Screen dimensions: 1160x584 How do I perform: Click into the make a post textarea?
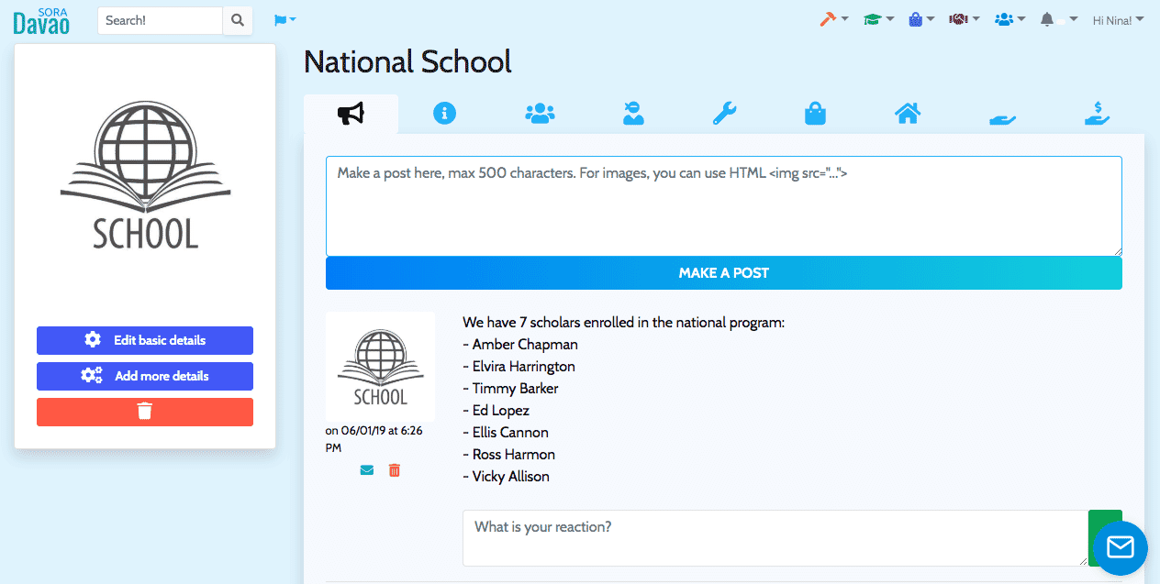pyautogui.click(x=724, y=206)
